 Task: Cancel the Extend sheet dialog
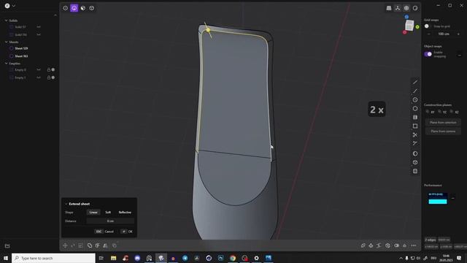104,232
